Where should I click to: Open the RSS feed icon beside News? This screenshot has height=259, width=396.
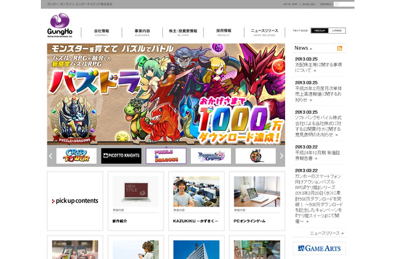(x=340, y=48)
